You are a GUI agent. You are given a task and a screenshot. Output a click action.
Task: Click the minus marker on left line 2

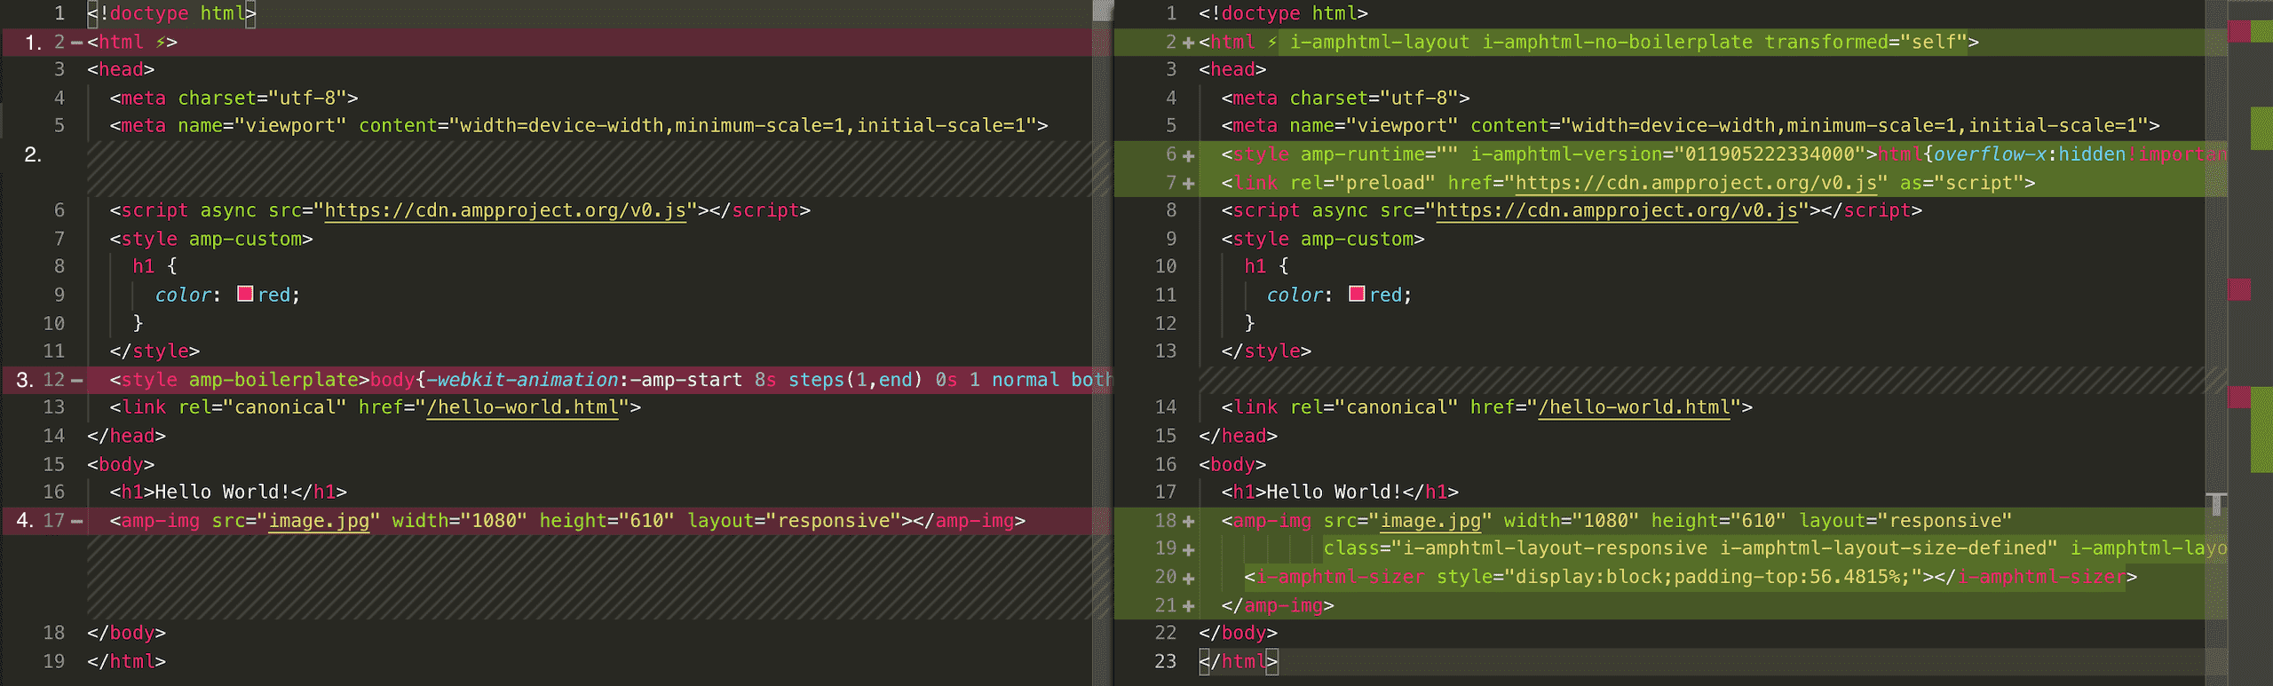pos(77,43)
